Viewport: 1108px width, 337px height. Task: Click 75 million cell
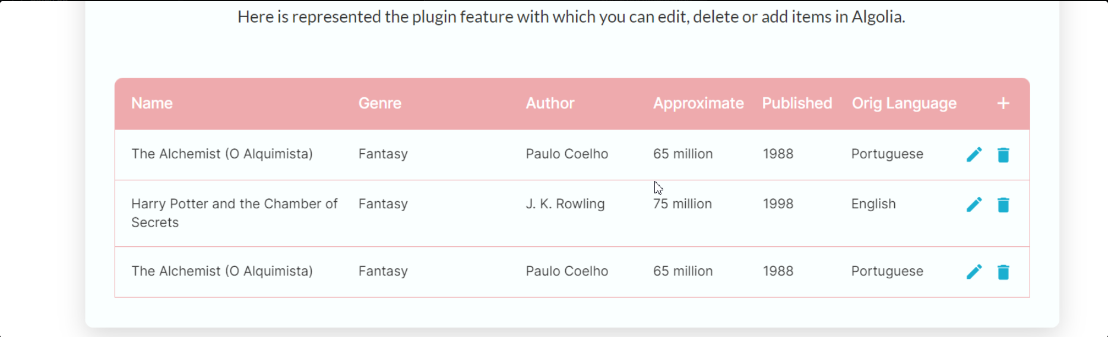click(682, 204)
